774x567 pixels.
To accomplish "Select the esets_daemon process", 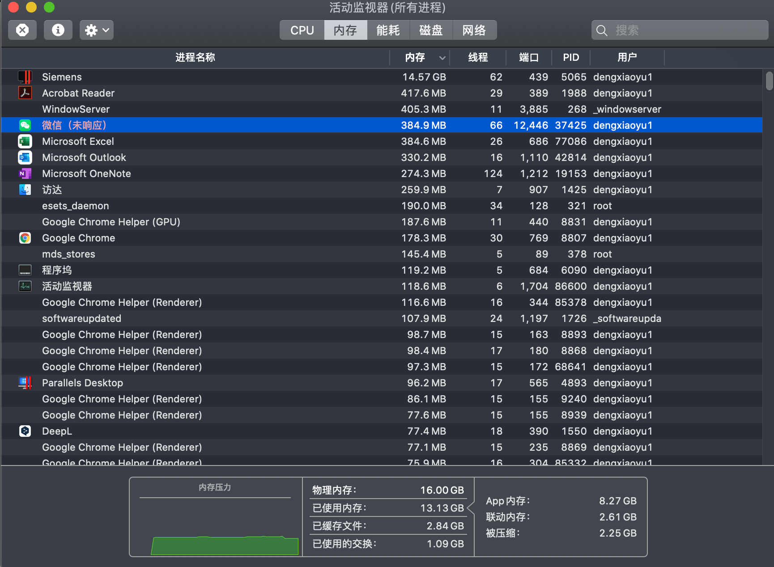I will click(x=382, y=206).
